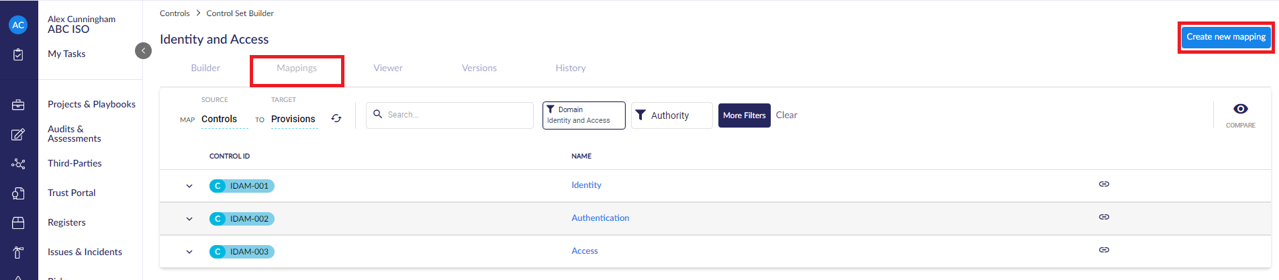Click the My Tasks clipboard sidebar icon
Image resolution: width=1279 pixels, height=280 pixels.
coord(18,54)
